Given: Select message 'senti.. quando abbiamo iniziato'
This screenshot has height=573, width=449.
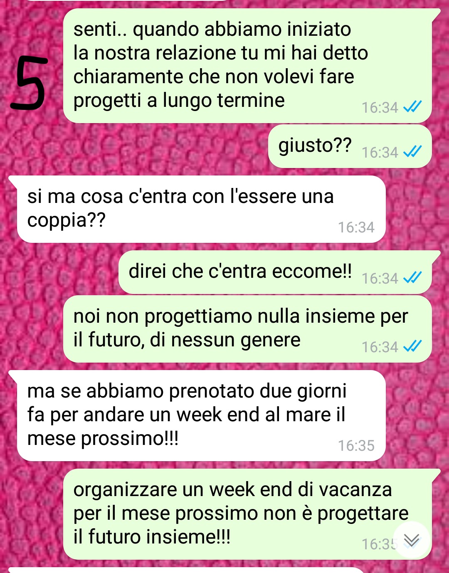Looking at the screenshot, I should pyautogui.click(x=247, y=66).
